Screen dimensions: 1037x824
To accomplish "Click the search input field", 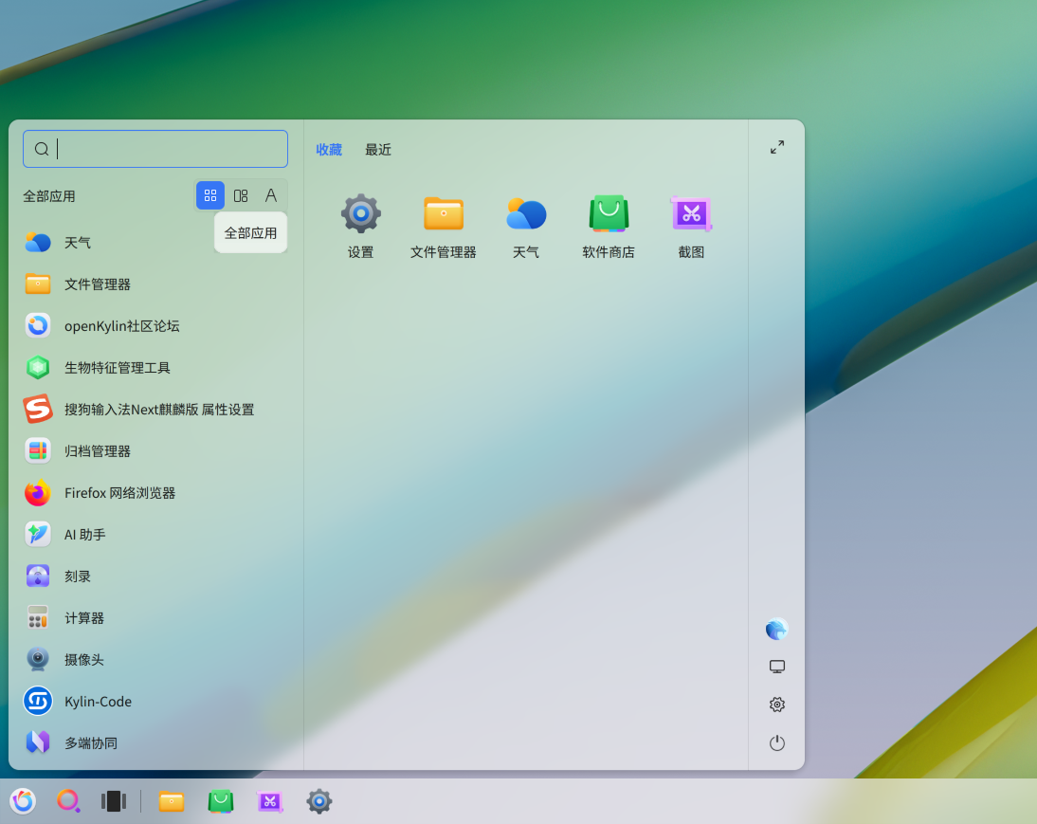I will pos(155,149).
